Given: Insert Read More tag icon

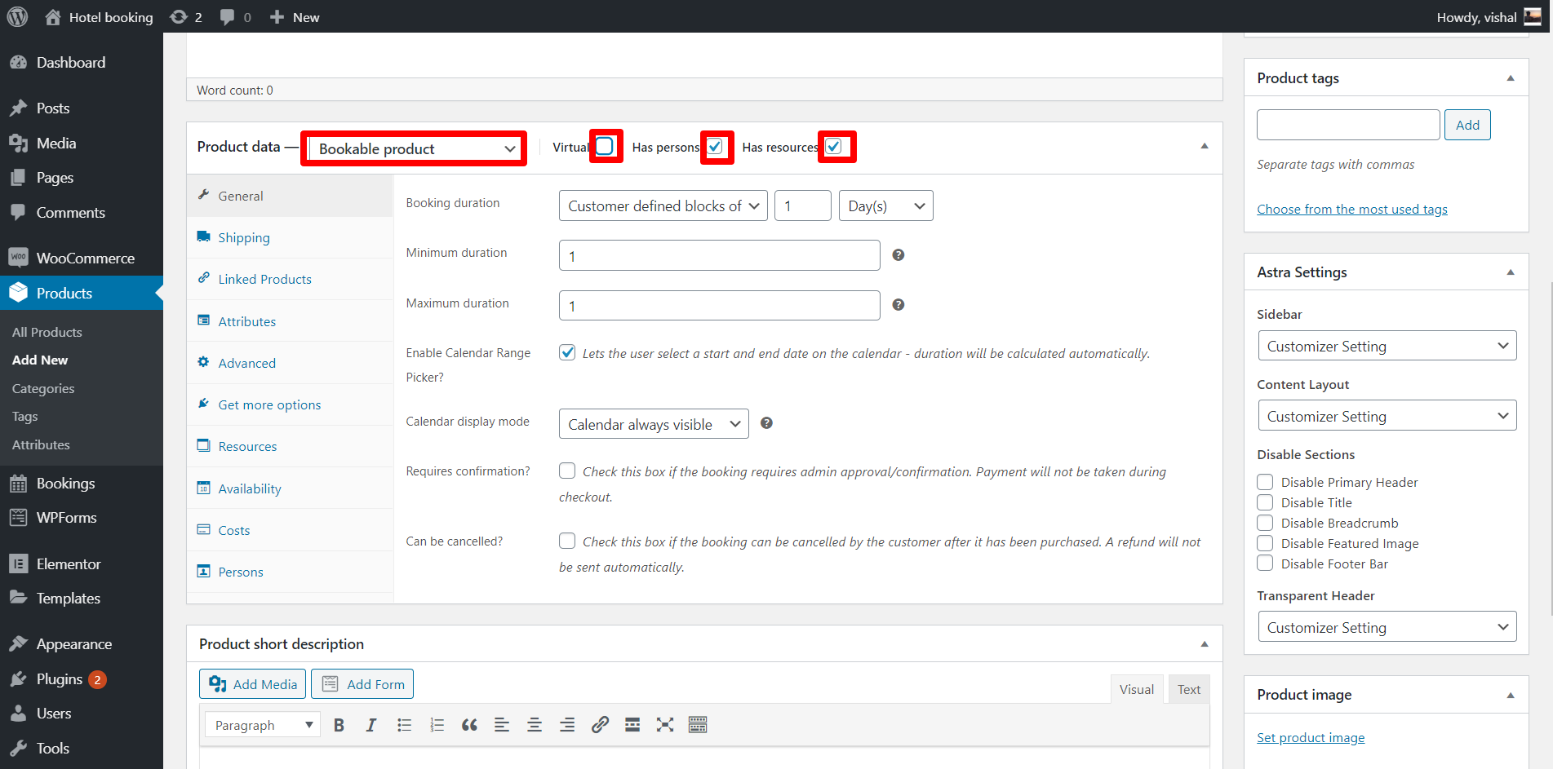Looking at the screenshot, I should 632,725.
